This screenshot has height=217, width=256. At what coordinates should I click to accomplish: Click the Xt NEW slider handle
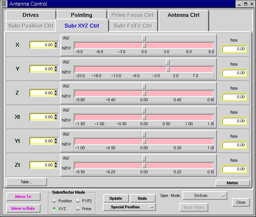(x=144, y=117)
